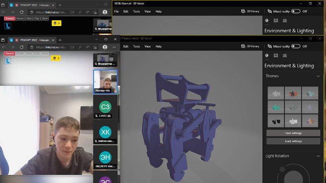The width and height of the screenshot is (326, 183).
Task: Open the profile avatar in the upper browser toolbar
Action: [x=105, y=12]
